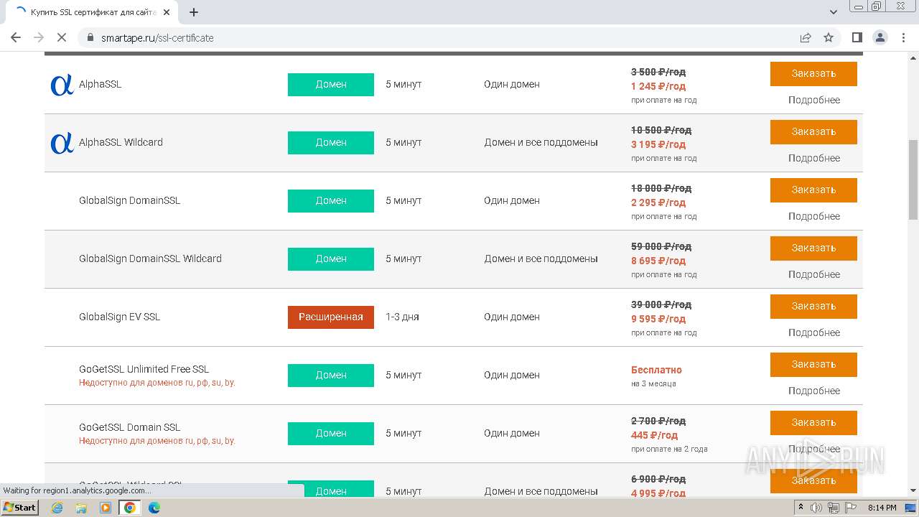
Task: Order GlobalSign DomainSSL Wildcard certificate
Action: [x=813, y=248]
